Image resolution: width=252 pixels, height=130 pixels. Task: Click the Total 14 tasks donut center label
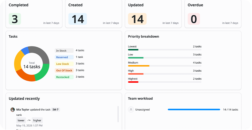point(32,65)
